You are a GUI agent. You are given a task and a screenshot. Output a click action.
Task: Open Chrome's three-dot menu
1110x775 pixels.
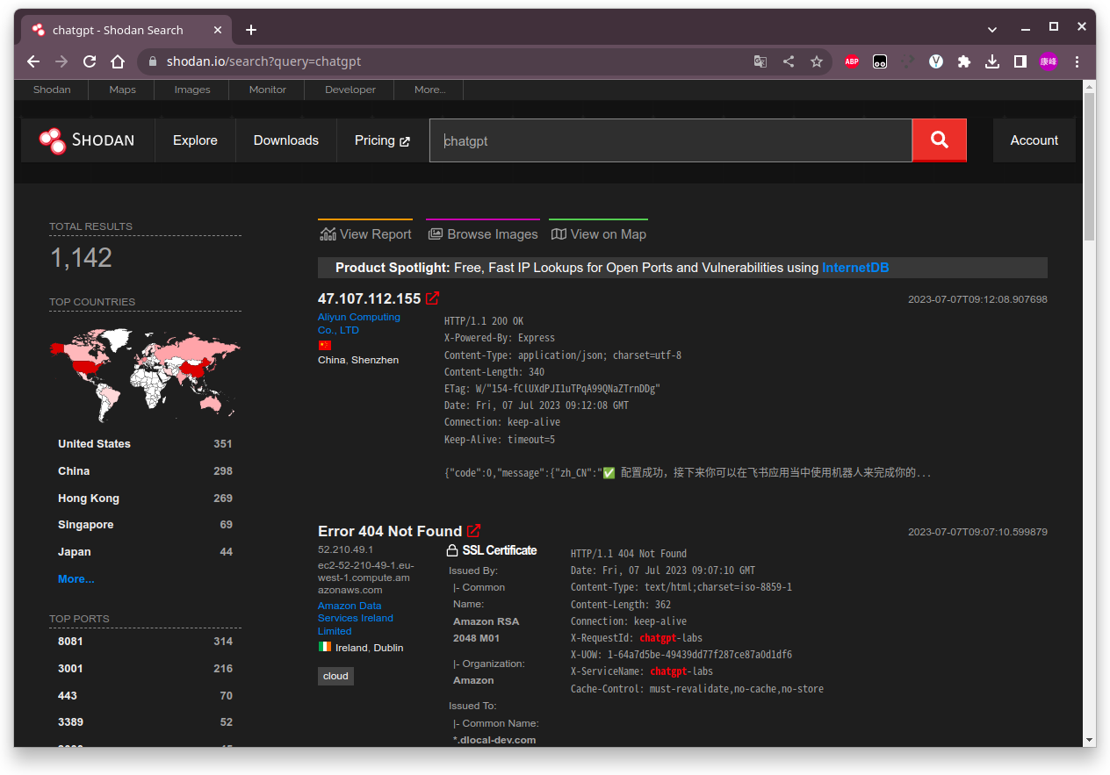tap(1077, 61)
